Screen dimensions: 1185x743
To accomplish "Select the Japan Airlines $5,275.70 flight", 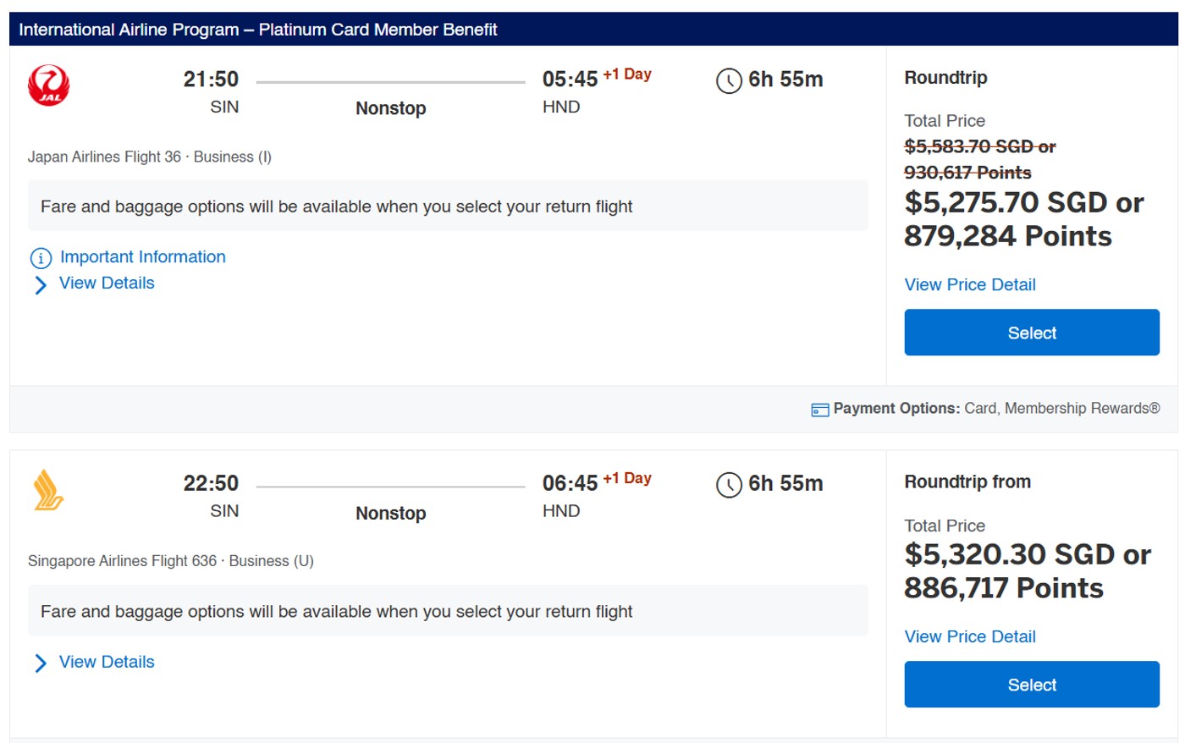I will 1031,333.
